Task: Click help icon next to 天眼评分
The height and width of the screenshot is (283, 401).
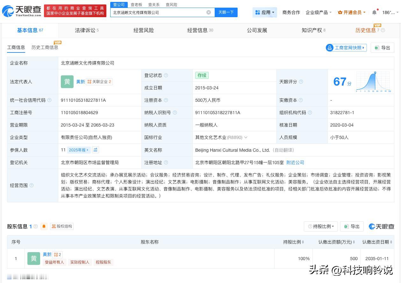Action: [301, 82]
